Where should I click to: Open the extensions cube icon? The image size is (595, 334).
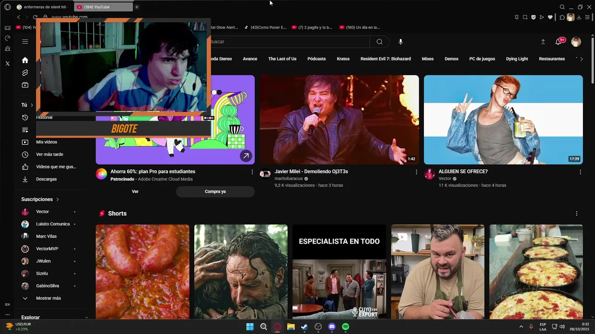click(562, 17)
